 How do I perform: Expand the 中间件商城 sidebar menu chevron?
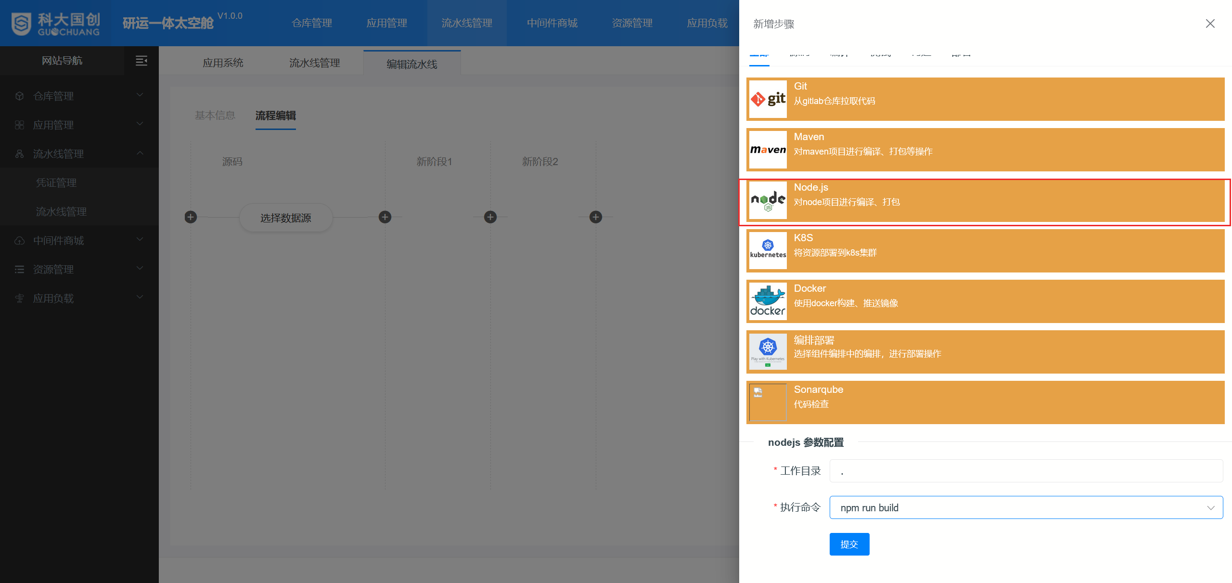(140, 239)
